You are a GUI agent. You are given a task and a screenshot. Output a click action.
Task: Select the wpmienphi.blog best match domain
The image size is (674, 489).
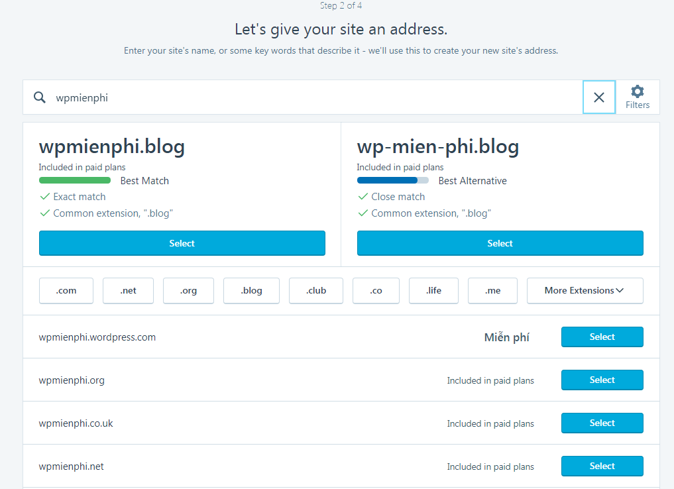[182, 243]
